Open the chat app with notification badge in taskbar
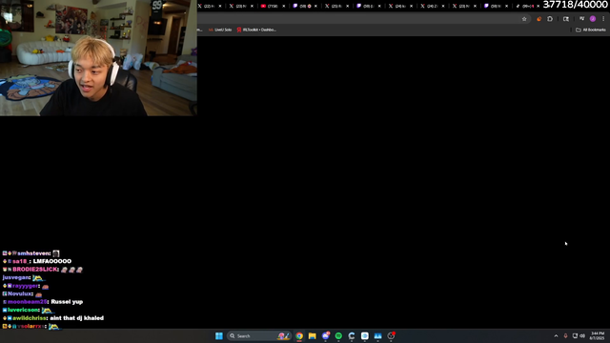The height and width of the screenshot is (343, 610). (x=326, y=335)
